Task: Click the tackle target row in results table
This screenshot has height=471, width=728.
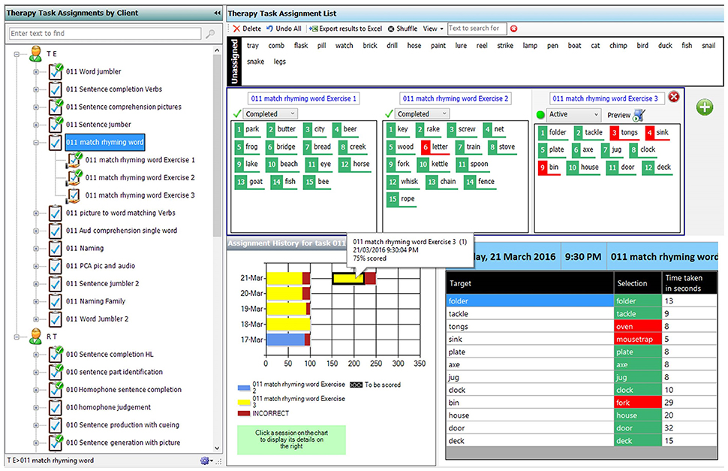Action: click(x=530, y=313)
